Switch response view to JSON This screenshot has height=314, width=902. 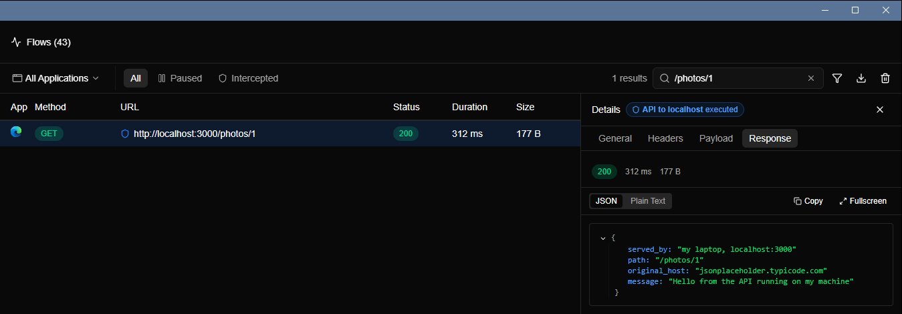coord(606,201)
